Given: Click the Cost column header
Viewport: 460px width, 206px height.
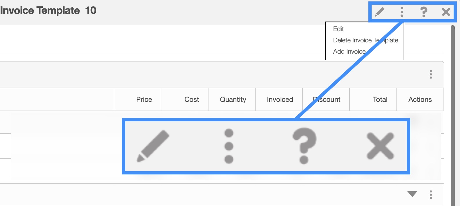Looking at the screenshot, I should click(x=192, y=100).
